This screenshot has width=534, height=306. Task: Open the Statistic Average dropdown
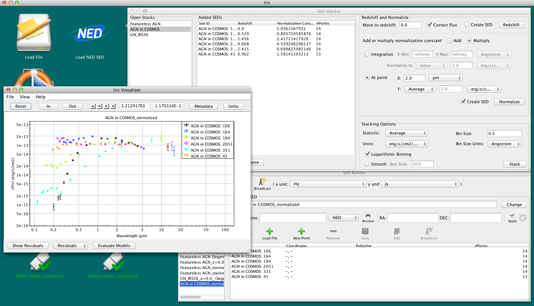[406, 133]
